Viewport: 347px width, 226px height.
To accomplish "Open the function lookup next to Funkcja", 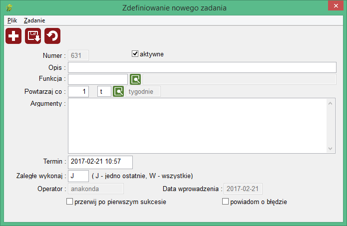I will pyautogui.click(x=135, y=79).
